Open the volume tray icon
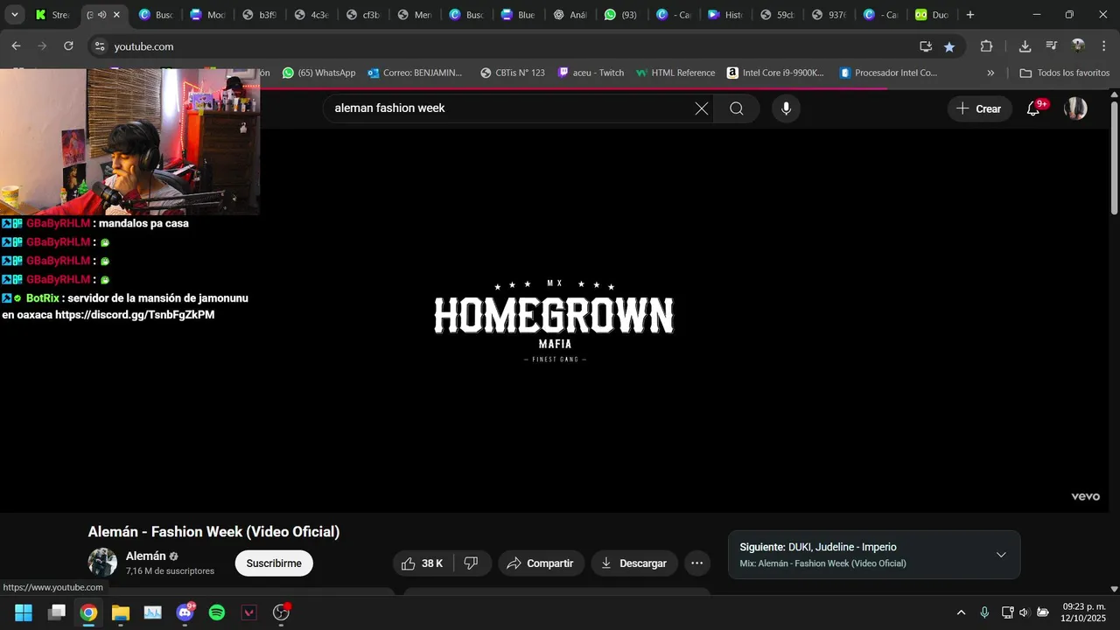 pos(1025,612)
